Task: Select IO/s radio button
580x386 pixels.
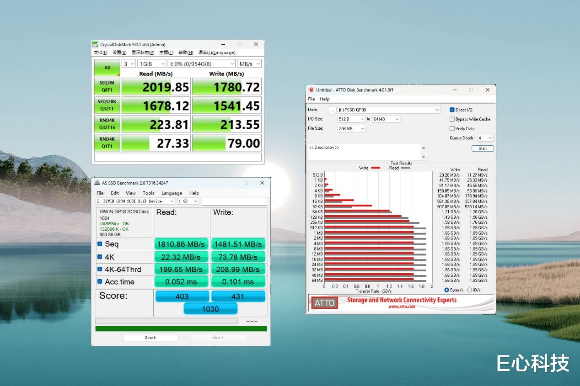Action: click(x=469, y=290)
